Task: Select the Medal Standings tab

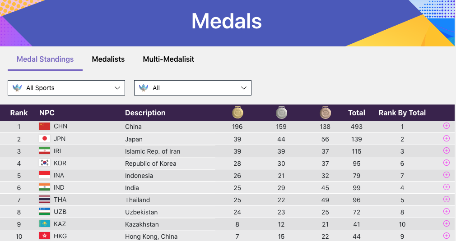Action: (45, 59)
